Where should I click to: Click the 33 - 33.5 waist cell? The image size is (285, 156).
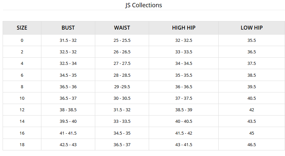(122, 121)
